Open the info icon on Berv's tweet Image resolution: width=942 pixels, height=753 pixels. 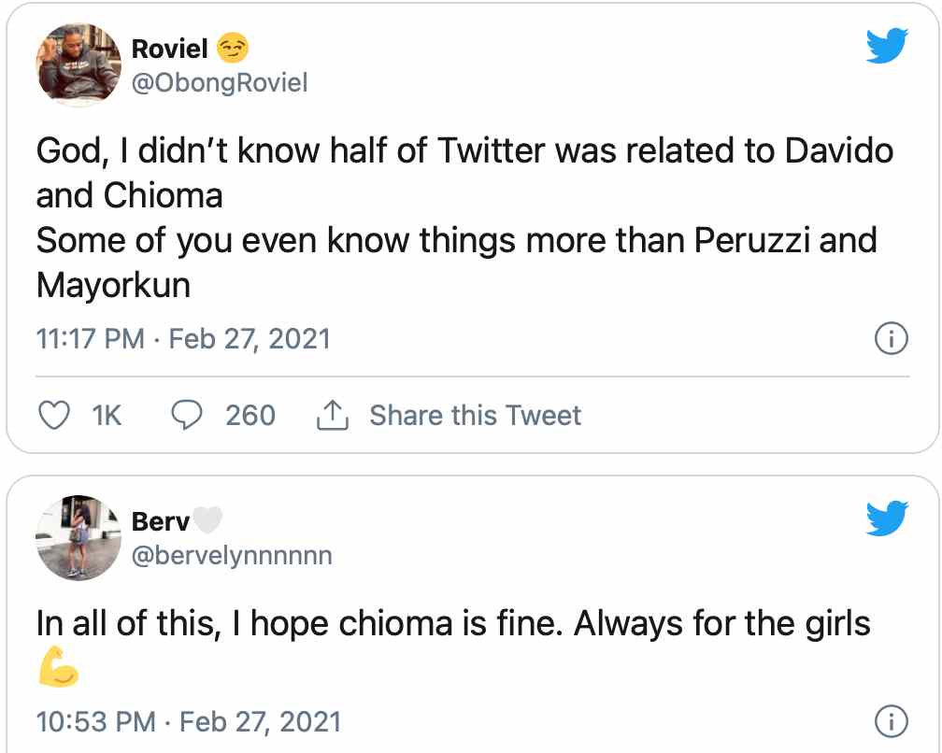click(891, 722)
